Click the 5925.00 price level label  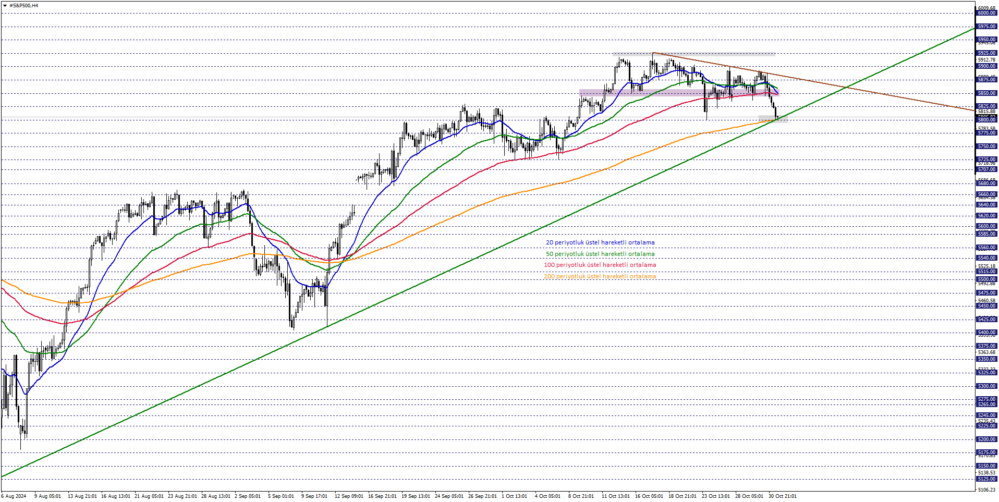(x=986, y=53)
